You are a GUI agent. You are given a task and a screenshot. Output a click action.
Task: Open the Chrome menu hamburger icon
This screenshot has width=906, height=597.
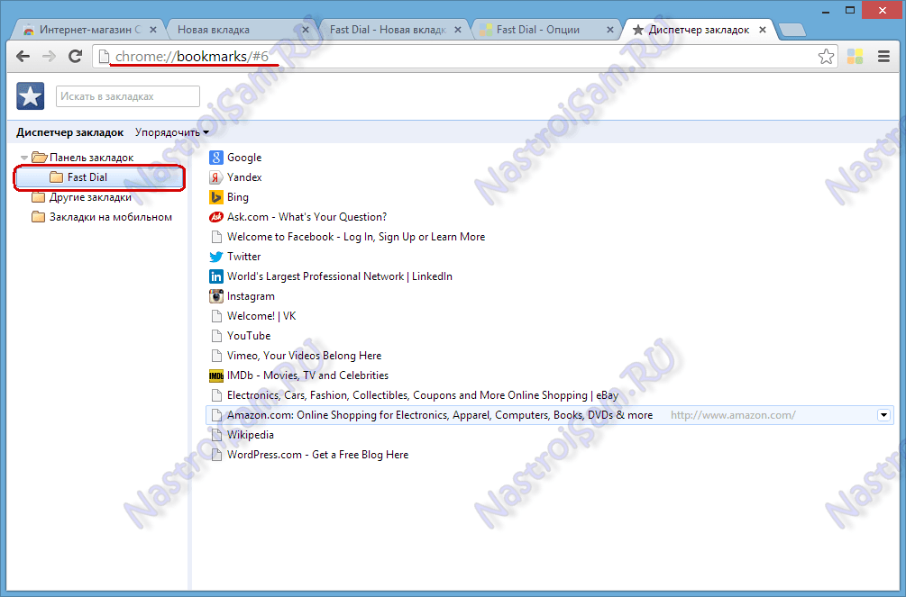883,56
